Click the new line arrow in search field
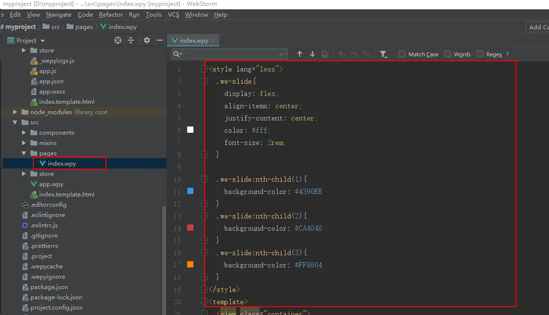Screen dimensions: 549x315 [x=282, y=54]
